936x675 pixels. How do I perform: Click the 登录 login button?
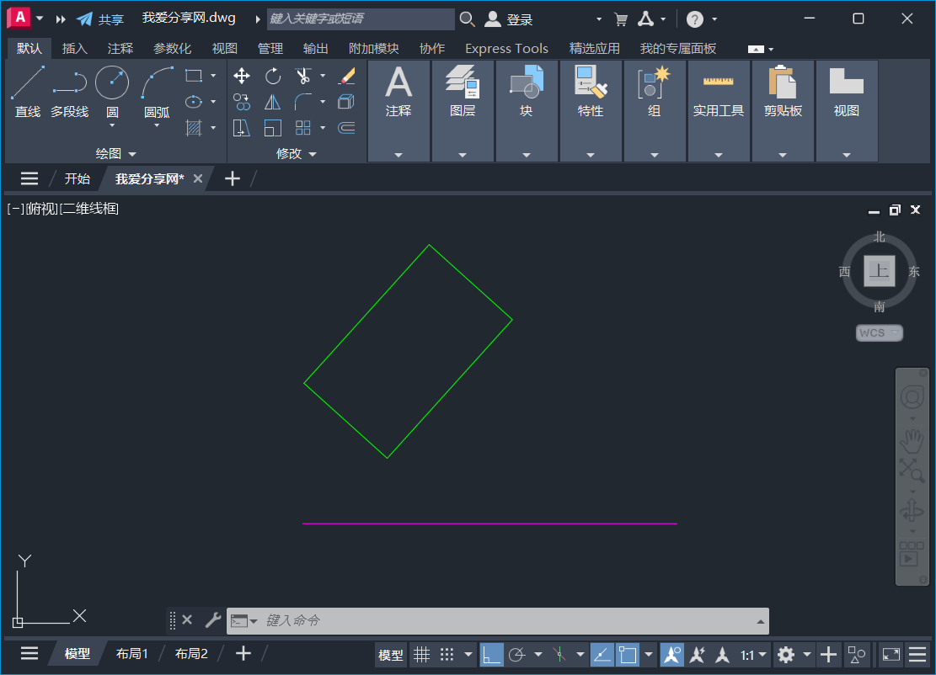coord(517,19)
